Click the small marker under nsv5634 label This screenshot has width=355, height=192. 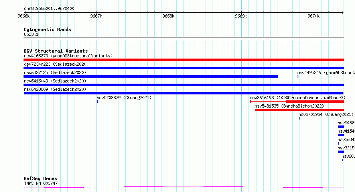[338, 143]
